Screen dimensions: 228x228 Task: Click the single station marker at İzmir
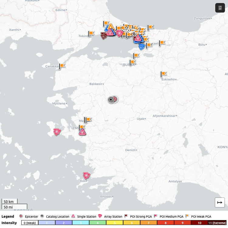(82, 132)
